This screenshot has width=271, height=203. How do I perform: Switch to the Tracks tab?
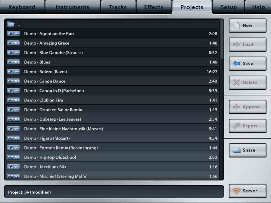118,7
